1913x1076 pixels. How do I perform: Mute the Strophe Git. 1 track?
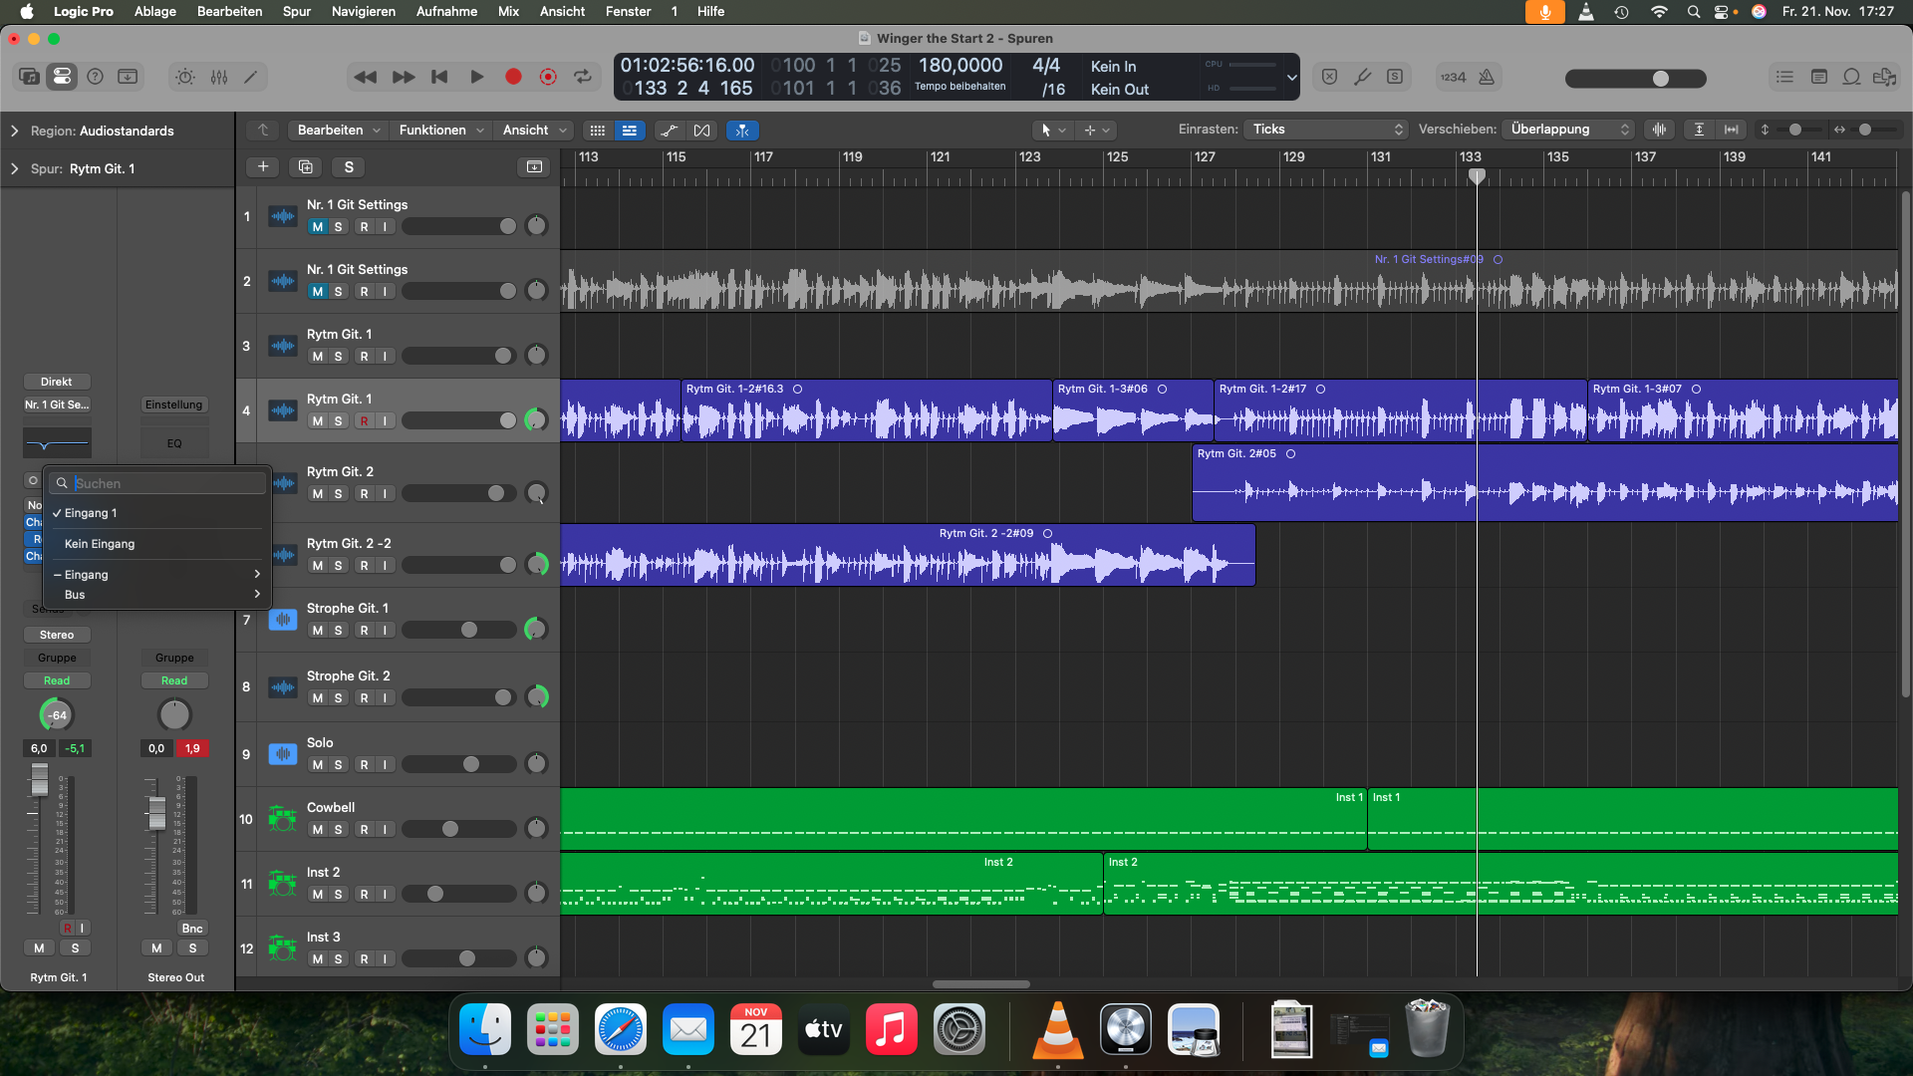click(x=317, y=631)
